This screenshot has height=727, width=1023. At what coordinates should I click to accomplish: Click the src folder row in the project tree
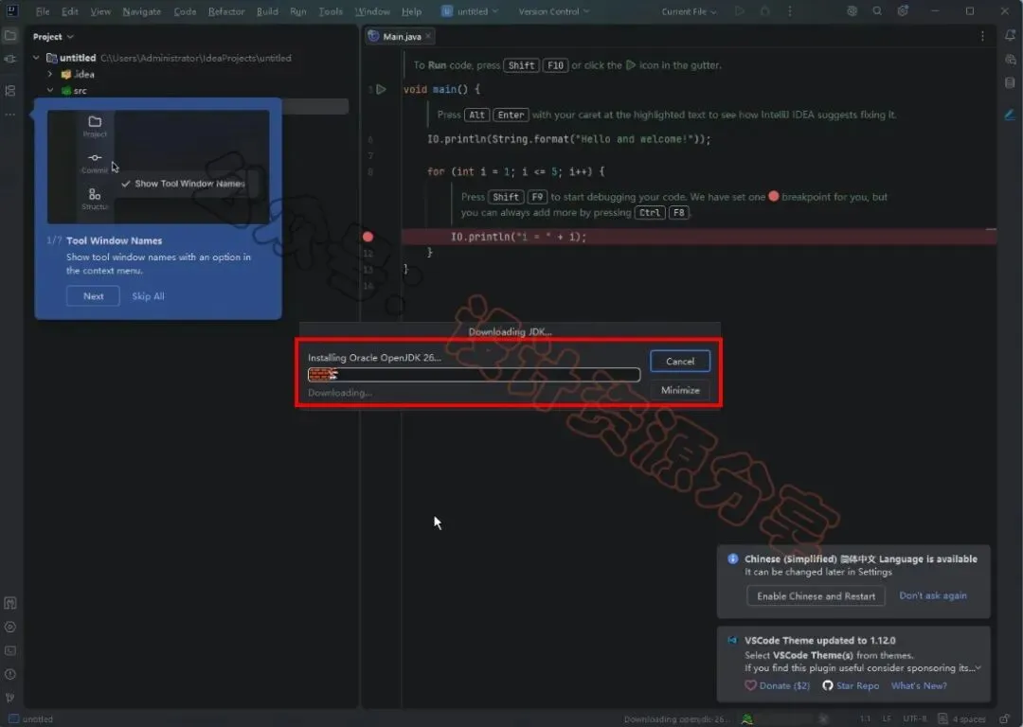point(191,91)
